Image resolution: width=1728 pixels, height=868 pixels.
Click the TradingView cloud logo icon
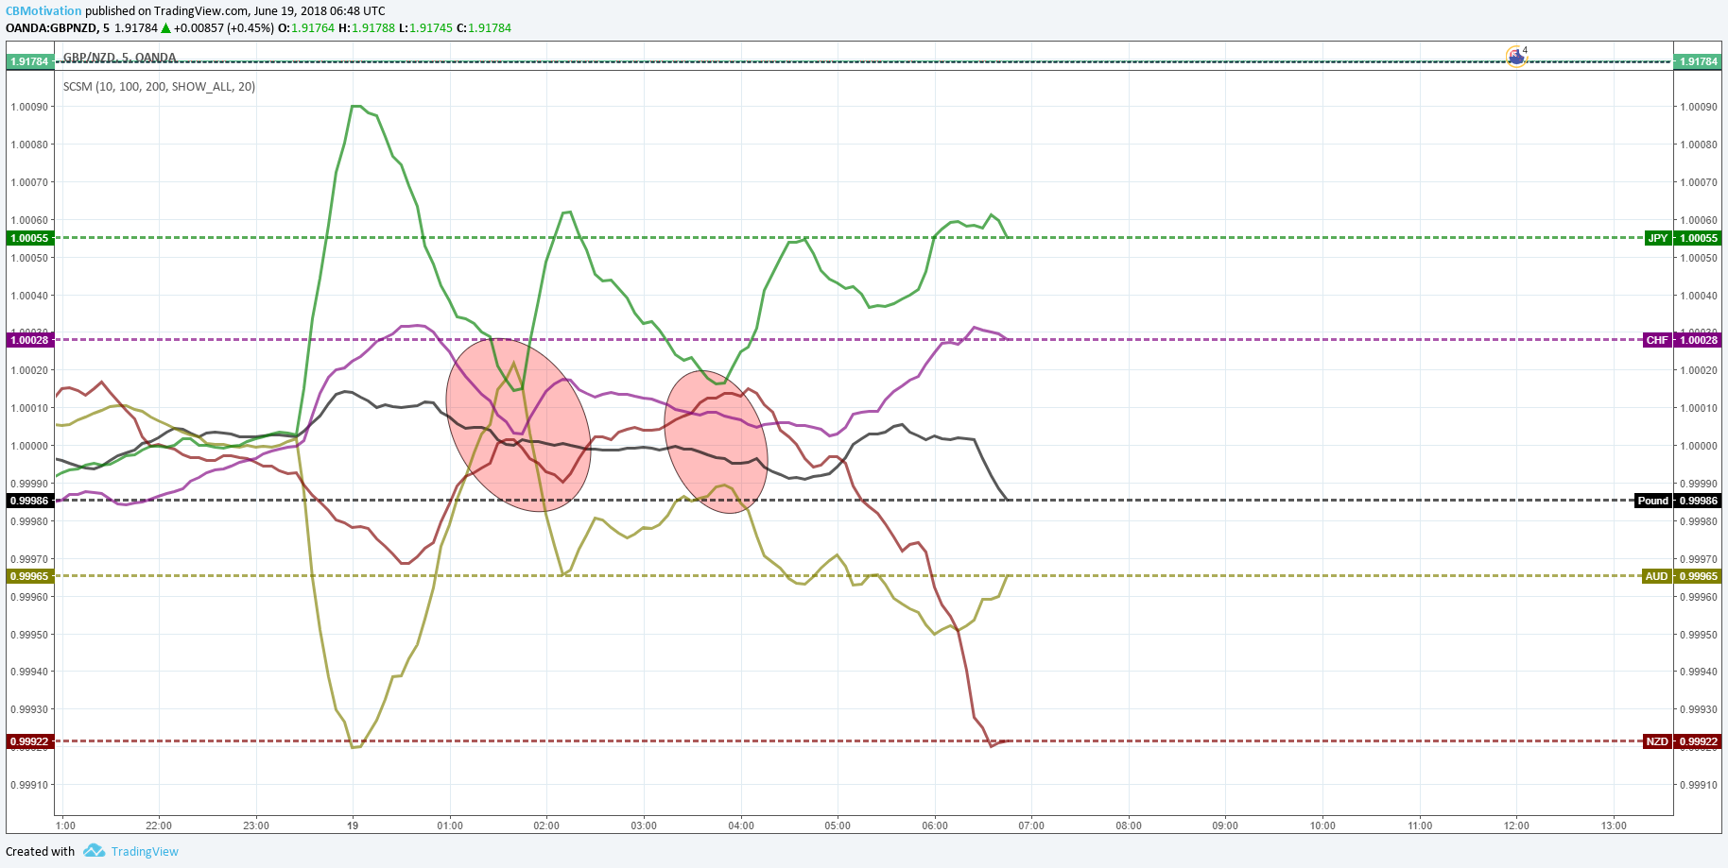pyautogui.click(x=94, y=851)
